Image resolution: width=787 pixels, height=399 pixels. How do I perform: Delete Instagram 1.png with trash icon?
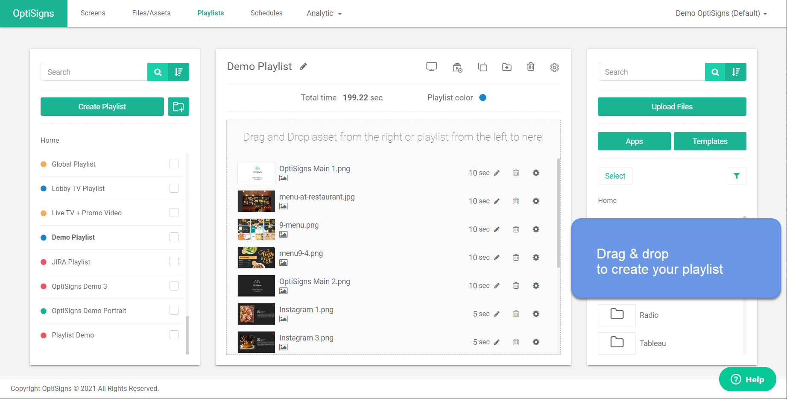tap(516, 314)
